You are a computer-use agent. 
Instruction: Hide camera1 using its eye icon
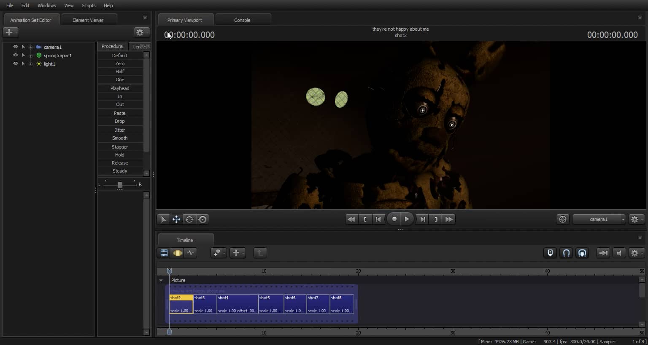(16, 47)
